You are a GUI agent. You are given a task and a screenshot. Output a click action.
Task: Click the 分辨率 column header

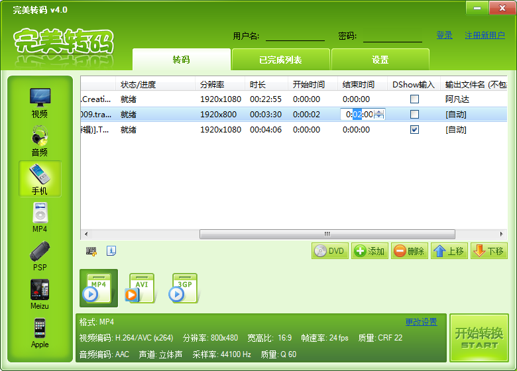[220, 85]
